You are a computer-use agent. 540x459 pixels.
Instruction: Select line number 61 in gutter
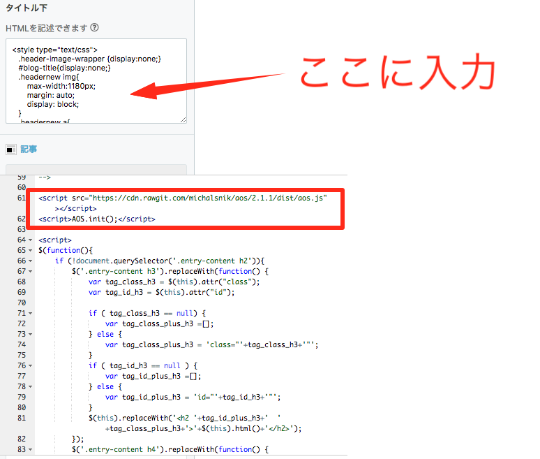point(22,198)
